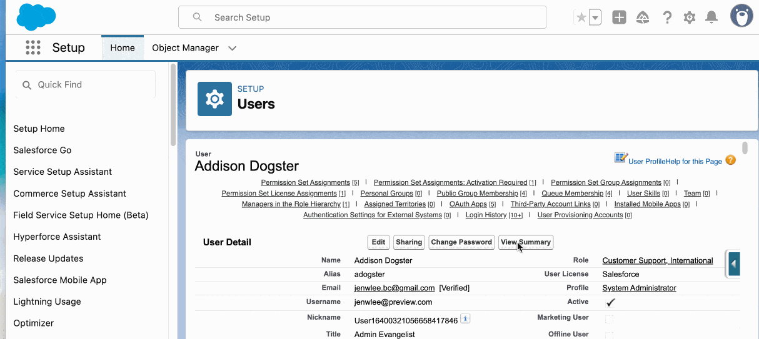The width and height of the screenshot is (759, 339).
Task: Open Field Service Setup Home (Beta)
Action: coord(81,215)
